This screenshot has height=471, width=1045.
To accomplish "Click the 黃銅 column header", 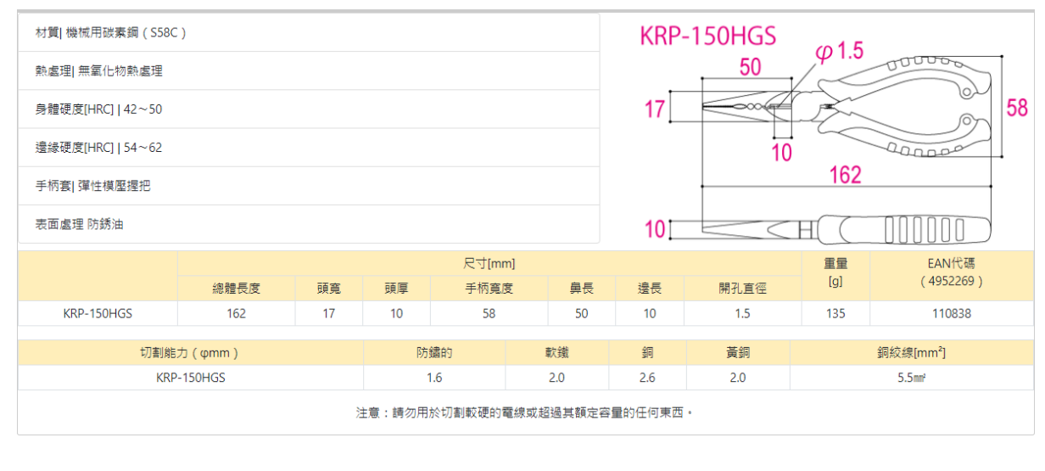I will 738,353.
